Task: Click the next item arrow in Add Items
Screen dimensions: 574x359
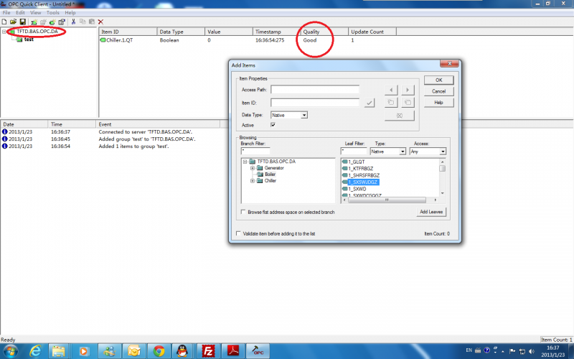Action: (408, 90)
